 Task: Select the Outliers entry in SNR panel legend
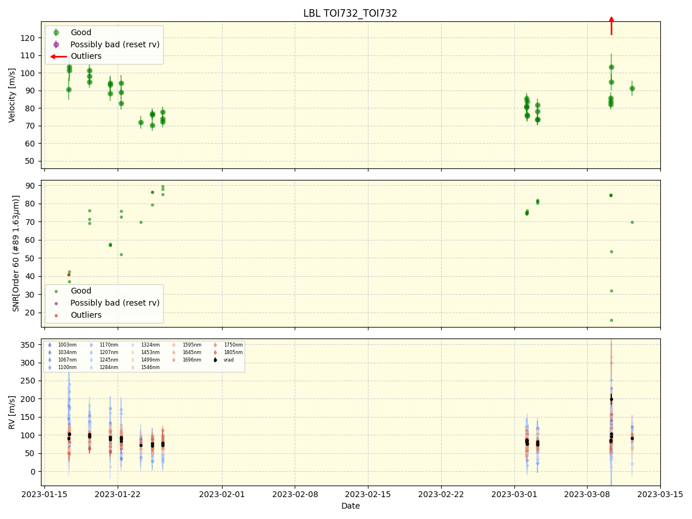tap(86, 315)
